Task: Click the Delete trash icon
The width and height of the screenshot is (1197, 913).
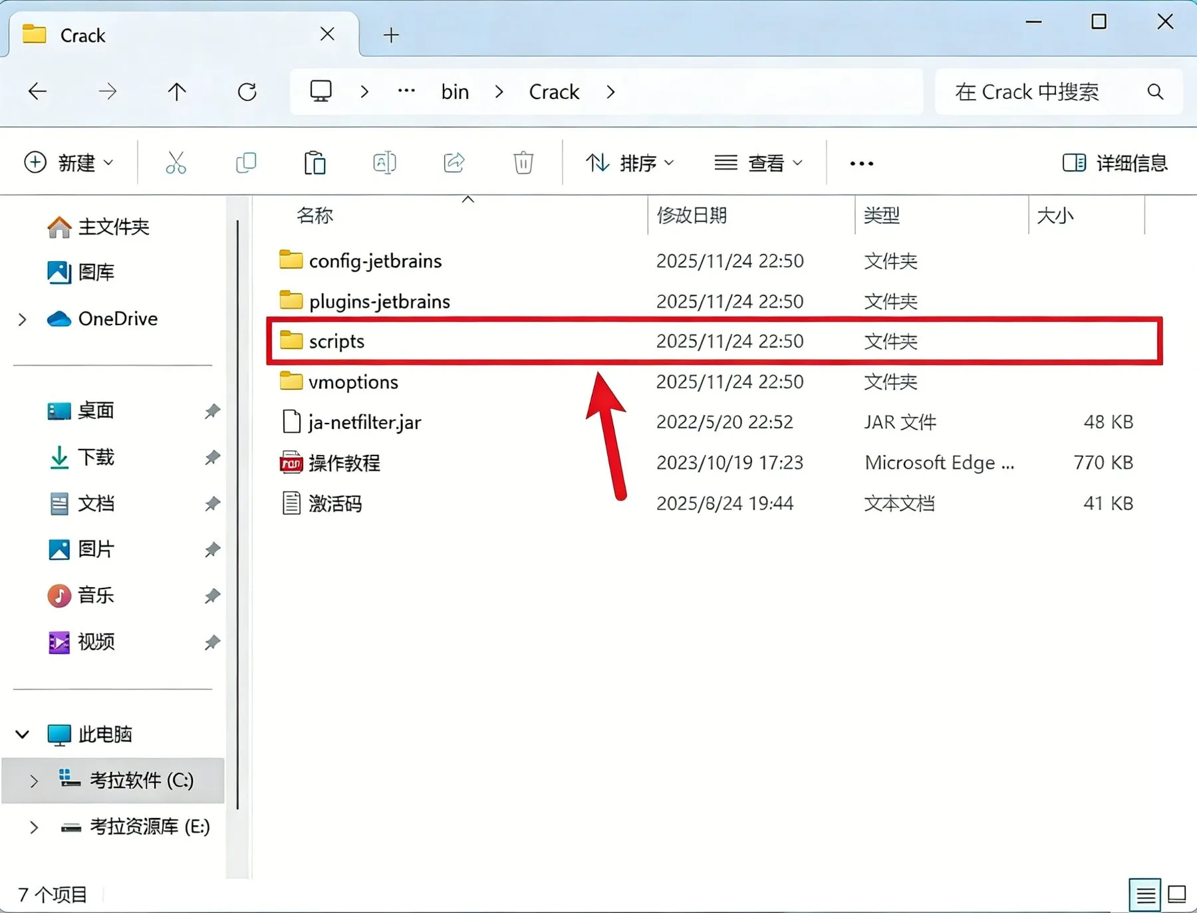Action: point(523,163)
